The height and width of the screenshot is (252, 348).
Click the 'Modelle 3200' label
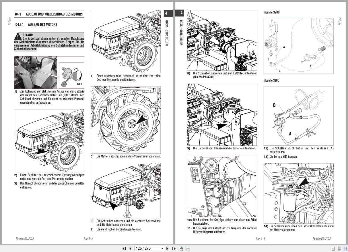point(271,12)
